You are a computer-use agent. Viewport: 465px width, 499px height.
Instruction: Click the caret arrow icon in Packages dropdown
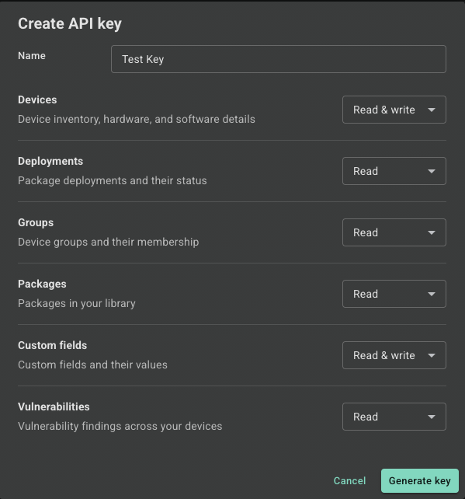click(432, 295)
